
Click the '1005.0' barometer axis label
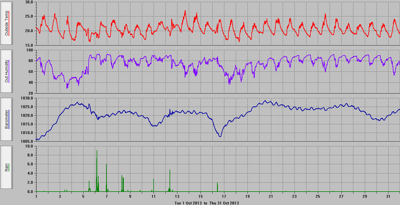click(x=27, y=141)
